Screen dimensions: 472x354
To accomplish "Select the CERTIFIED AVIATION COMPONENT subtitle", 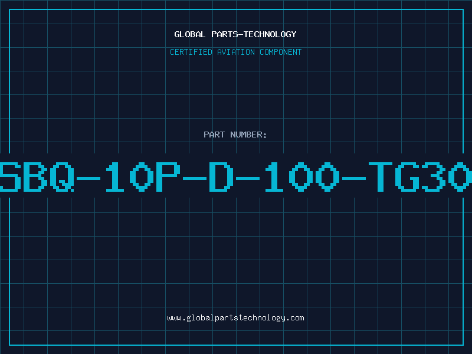I will (x=235, y=52).
